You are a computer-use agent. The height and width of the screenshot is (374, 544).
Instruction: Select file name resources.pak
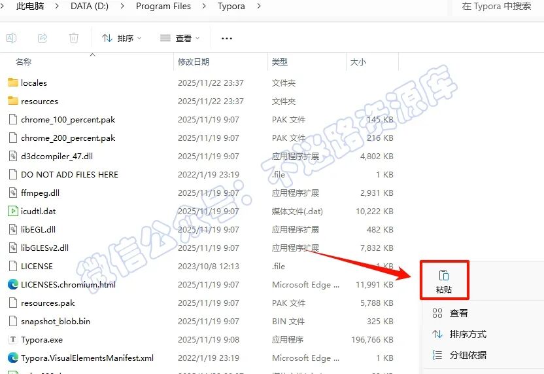click(x=48, y=303)
